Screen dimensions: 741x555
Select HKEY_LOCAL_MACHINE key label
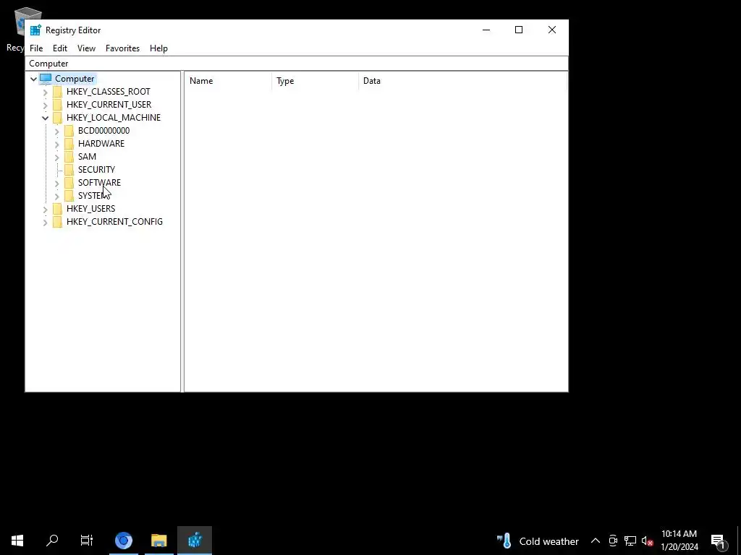pyautogui.click(x=114, y=118)
